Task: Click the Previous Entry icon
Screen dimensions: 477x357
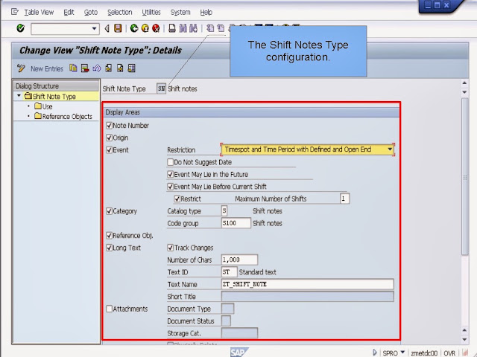Action: (109, 68)
